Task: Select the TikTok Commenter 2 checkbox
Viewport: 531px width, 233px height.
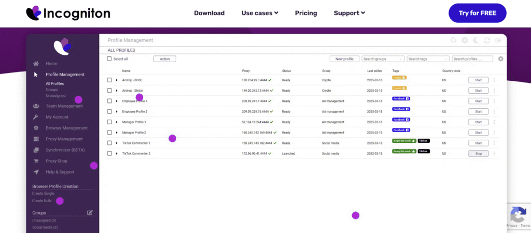Action: coord(109,154)
